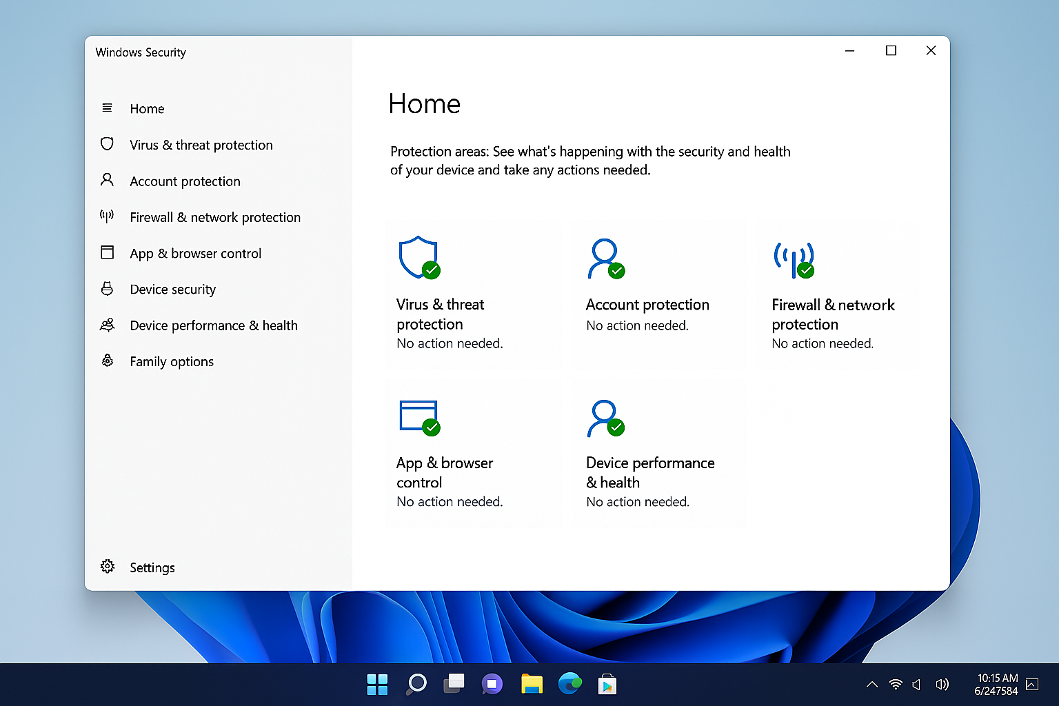This screenshot has height=706, width=1059.
Task: Click 'No action needed.' under App & browser control
Action: point(450,502)
